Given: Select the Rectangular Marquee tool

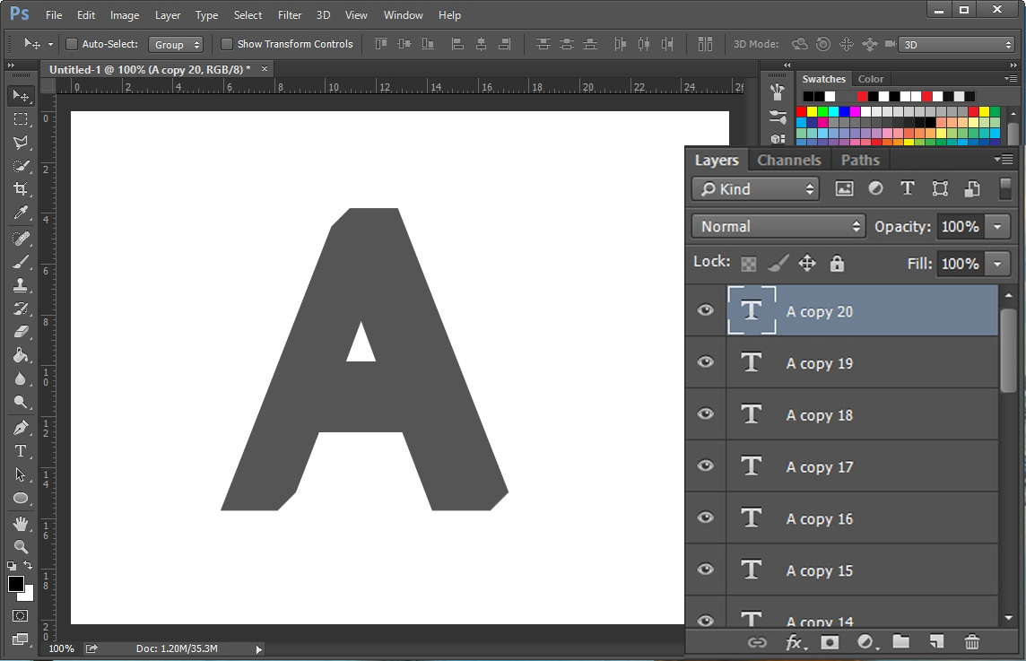Looking at the screenshot, I should [21, 119].
